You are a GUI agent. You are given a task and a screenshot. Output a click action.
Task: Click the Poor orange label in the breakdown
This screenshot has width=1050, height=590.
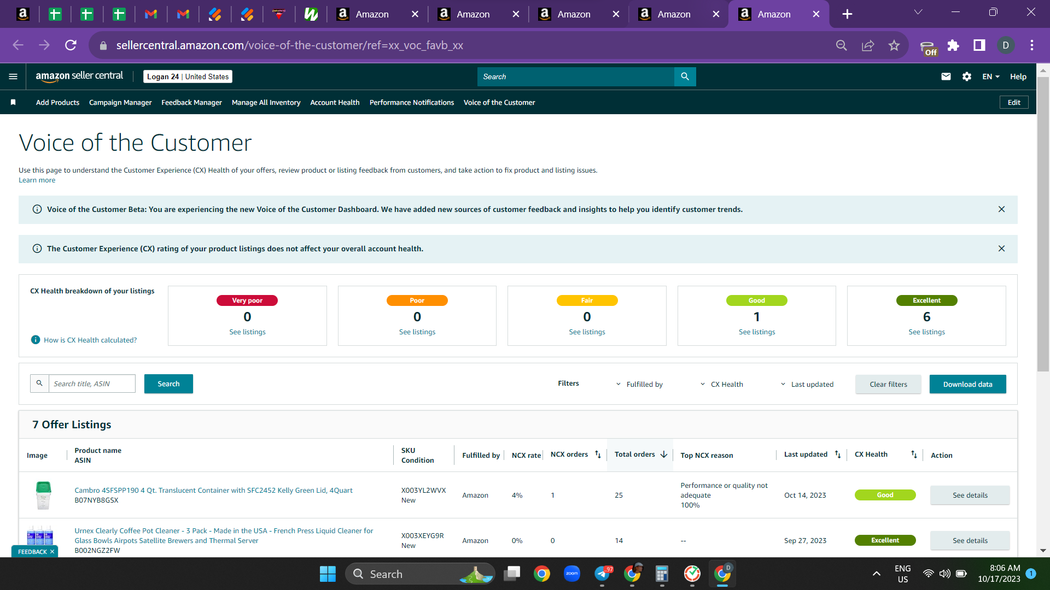tap(417, 300)
